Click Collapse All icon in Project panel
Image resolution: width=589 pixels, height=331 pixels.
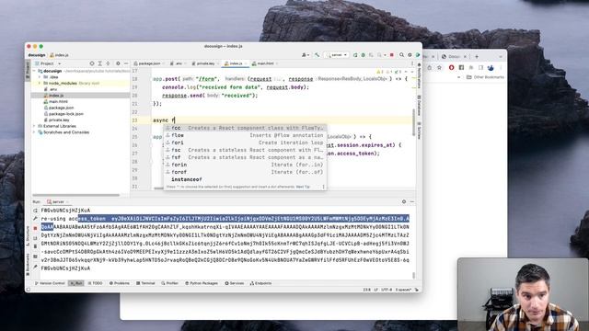(109, 63)
